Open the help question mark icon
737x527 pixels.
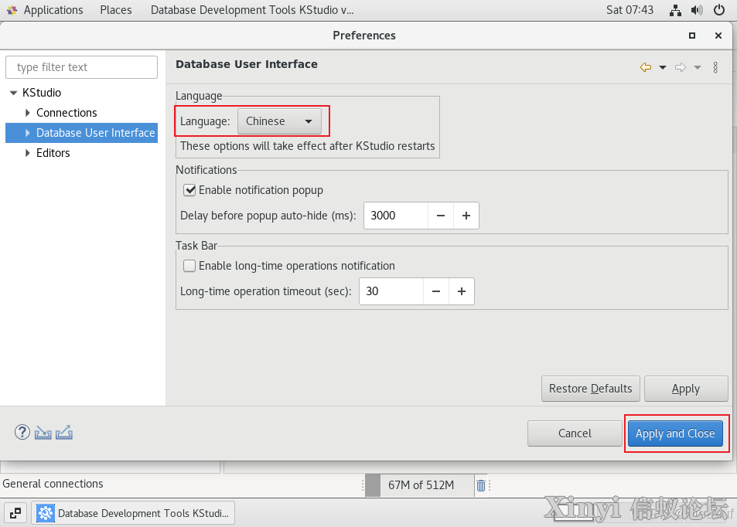[x=22, y=432]
